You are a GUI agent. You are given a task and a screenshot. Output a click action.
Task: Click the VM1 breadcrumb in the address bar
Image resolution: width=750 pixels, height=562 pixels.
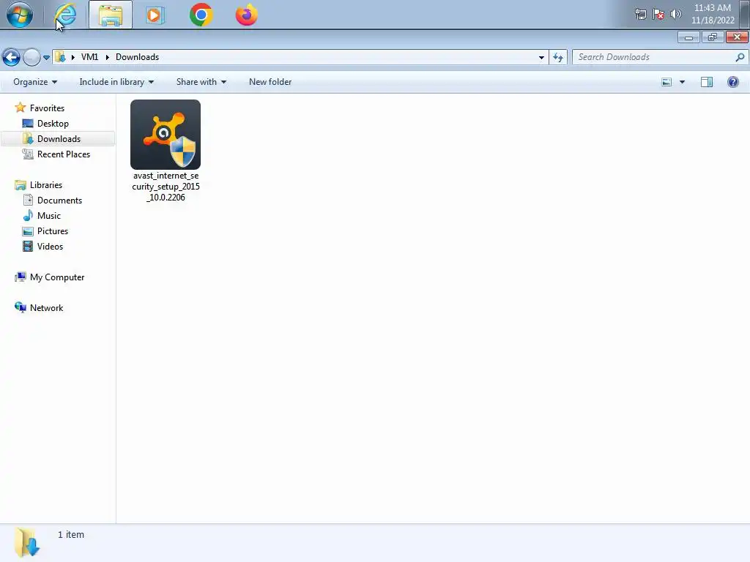pyautogui.click(x=89, y=57)
